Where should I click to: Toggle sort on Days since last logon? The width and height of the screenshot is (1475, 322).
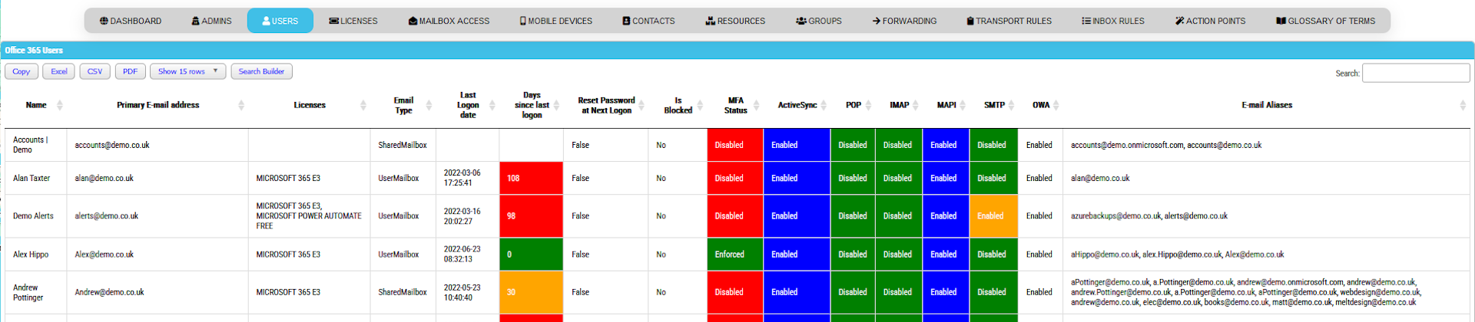click(556, 105)
